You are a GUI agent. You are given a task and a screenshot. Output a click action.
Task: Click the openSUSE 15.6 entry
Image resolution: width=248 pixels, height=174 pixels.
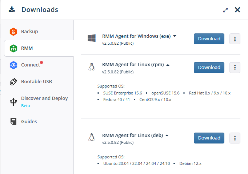[x=165, y=93]
